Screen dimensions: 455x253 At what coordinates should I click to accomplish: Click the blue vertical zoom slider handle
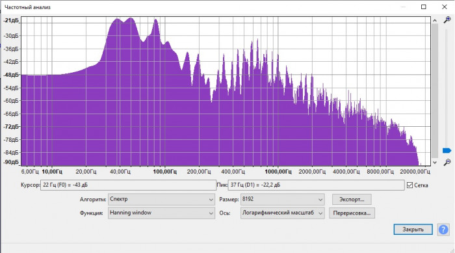click(x=447, y=150)
